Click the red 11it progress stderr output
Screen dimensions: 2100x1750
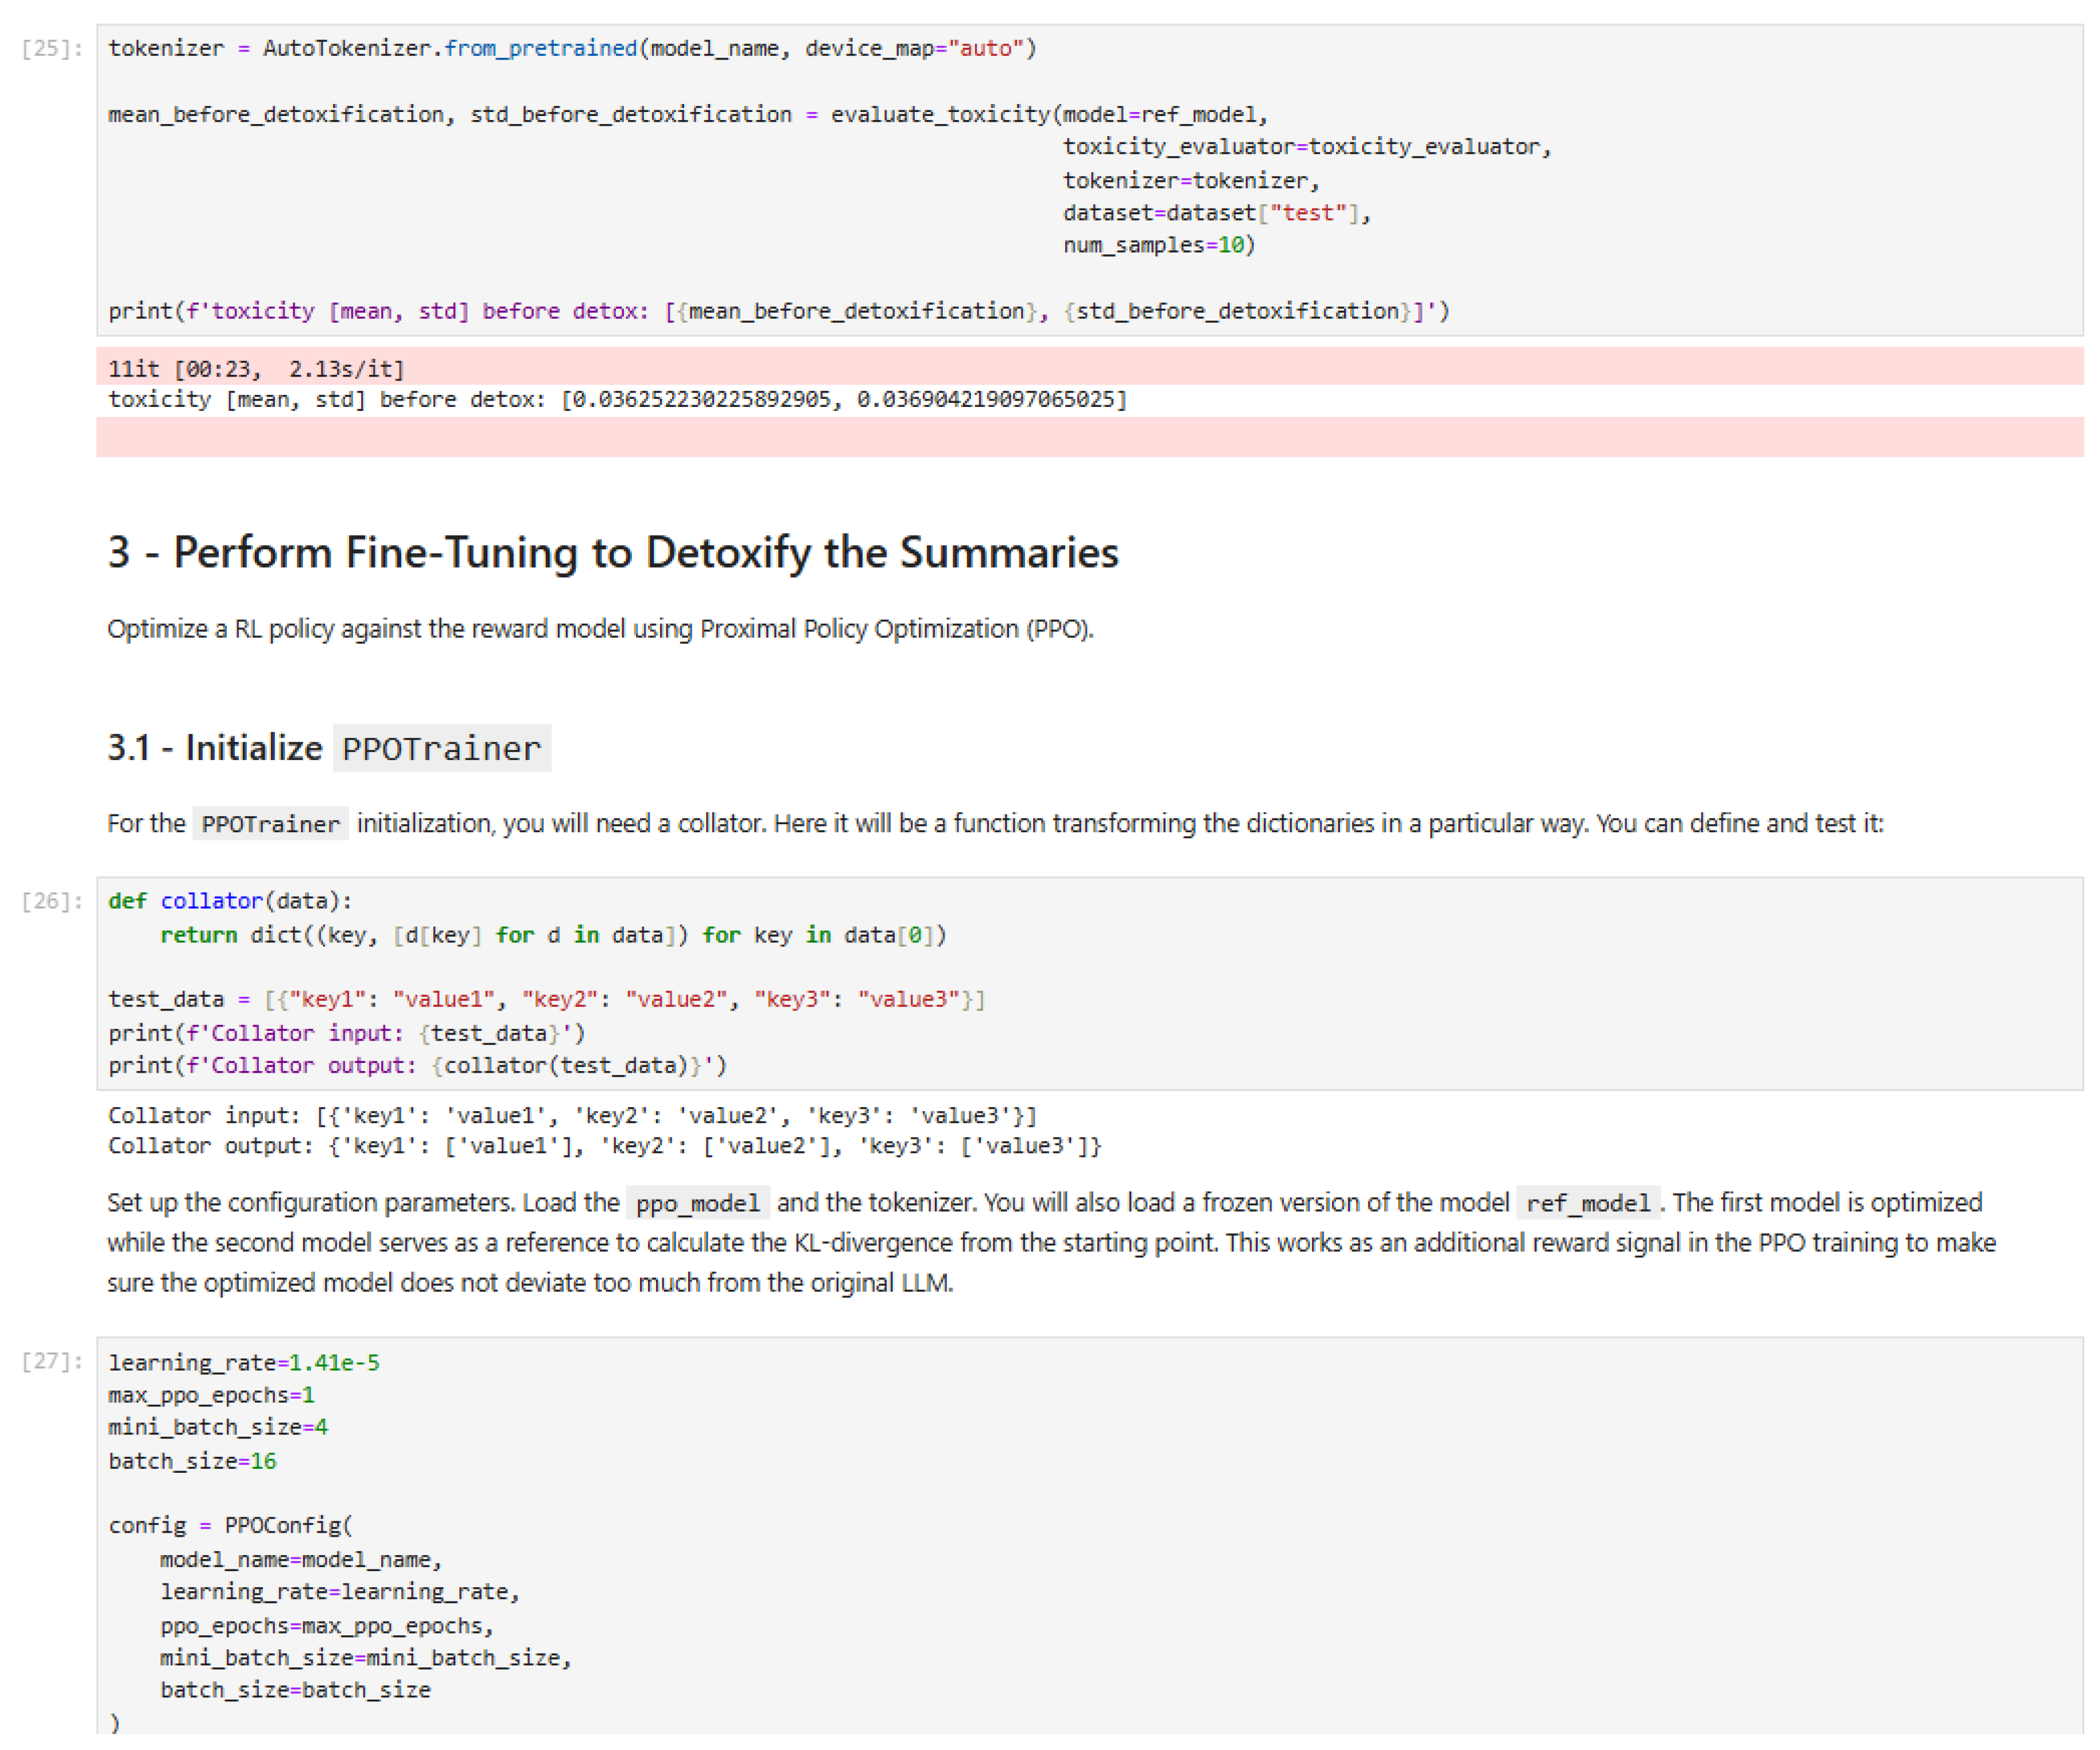[x=256, y=369]
